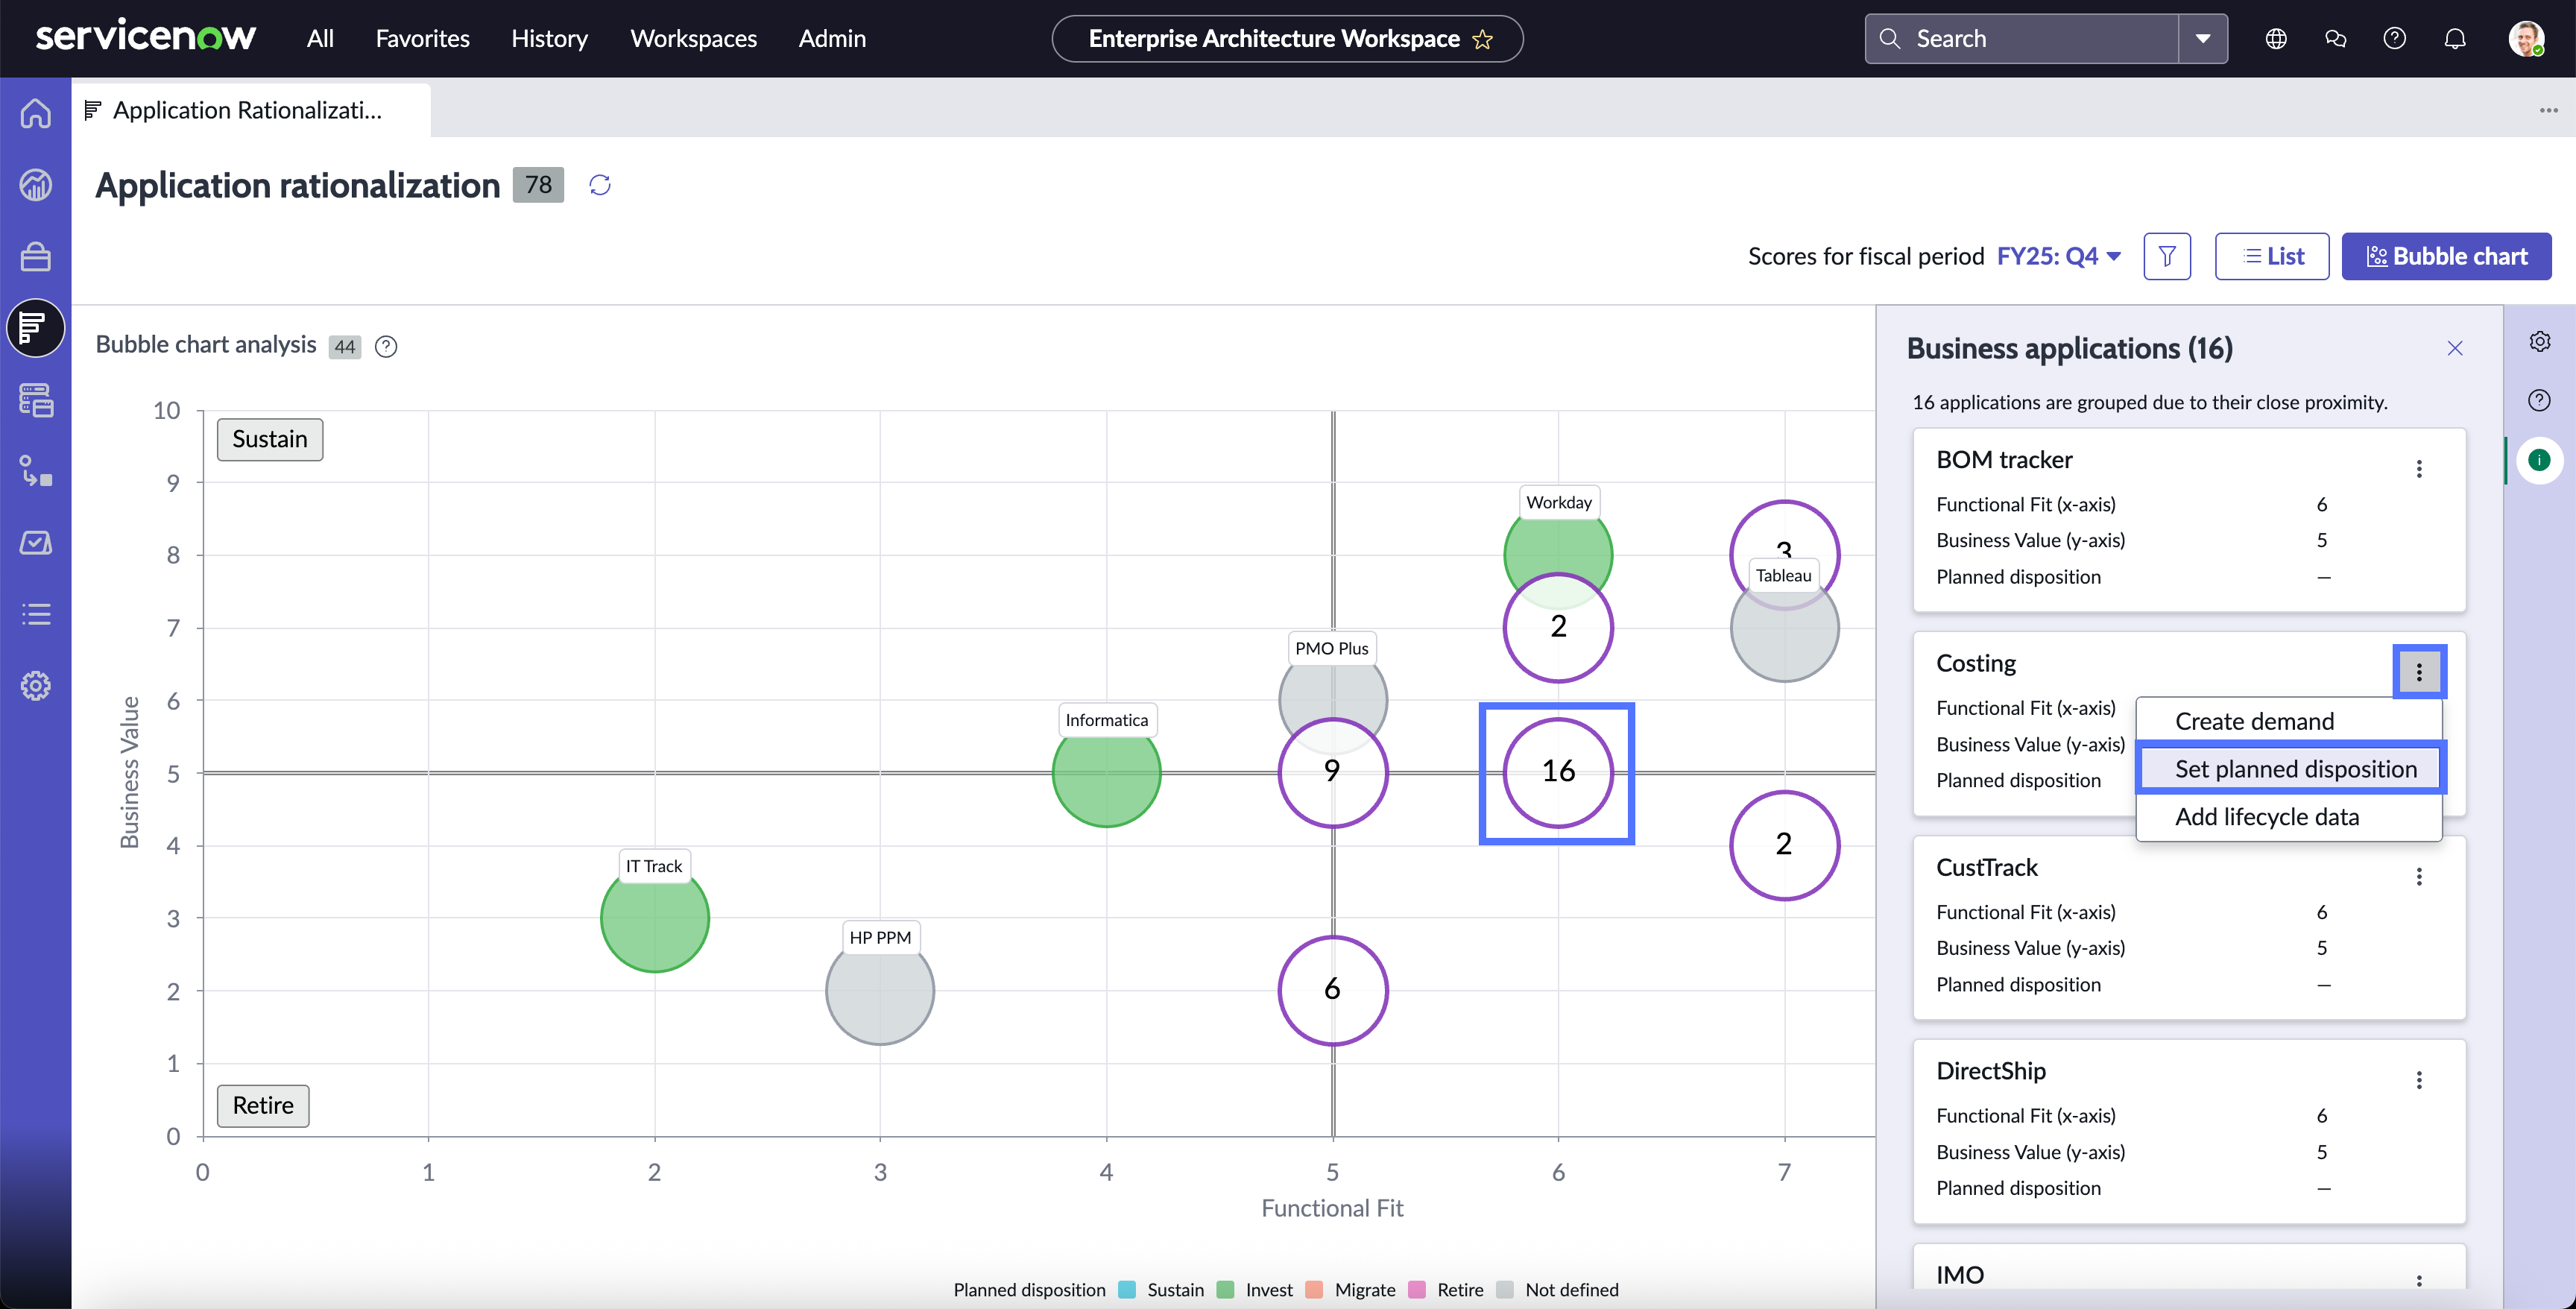The width and height of the screenshot is (2576, 1309).
Task: Open CustTrack more options menu
Action: [x=2419, y=877]
